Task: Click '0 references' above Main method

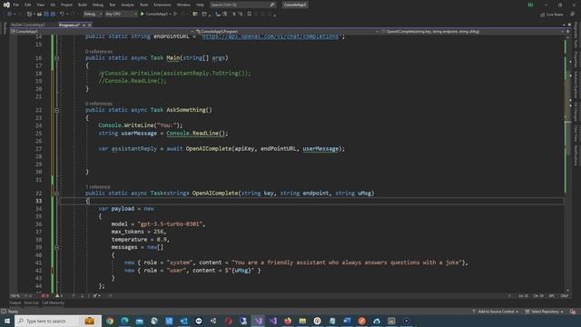Action: [99, 52]
